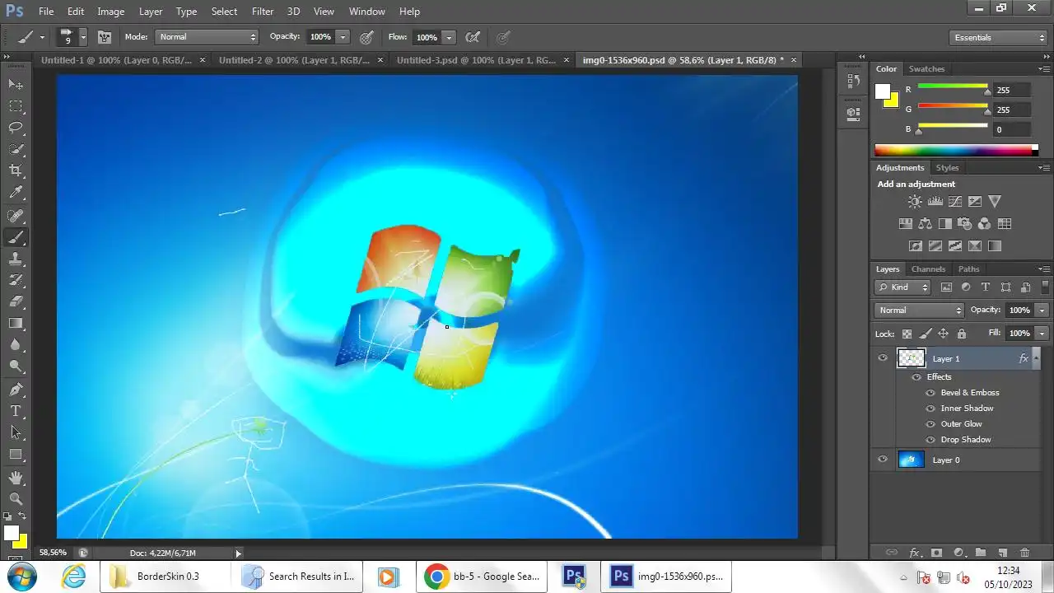The height and width of the screenshot is (593, 1054).
Task: Hide the Inner Shadow effect
Action: click(930, 409)
